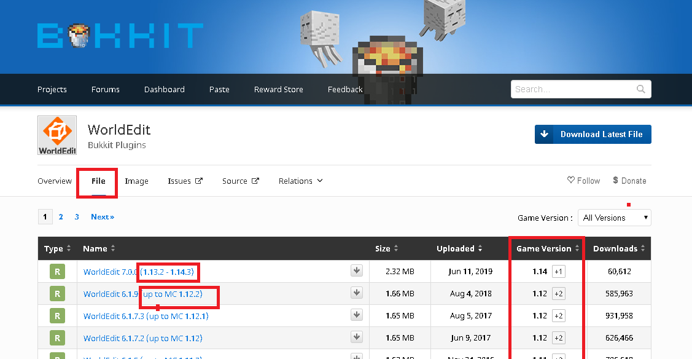The width and height of the screenshot is (692, 359).
Task: Sort table by Downloads column
Action: [x=619, y=248]
